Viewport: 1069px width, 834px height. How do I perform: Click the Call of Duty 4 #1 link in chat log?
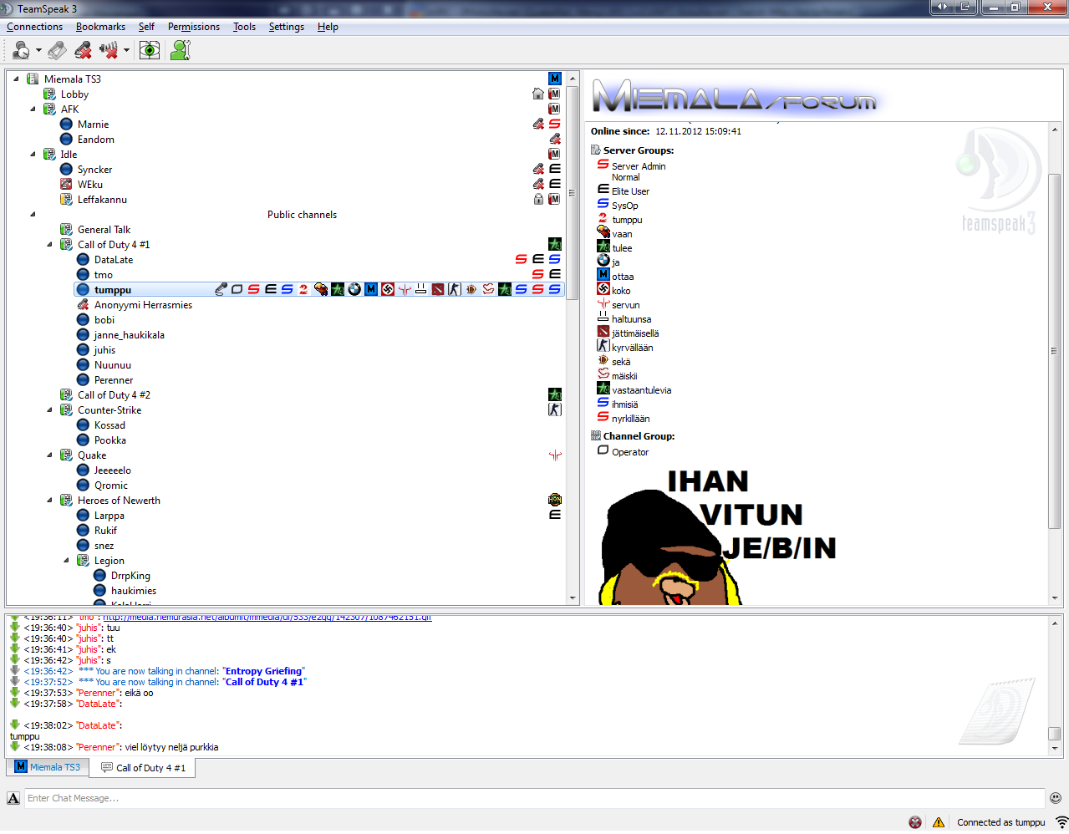pos(265,682)
